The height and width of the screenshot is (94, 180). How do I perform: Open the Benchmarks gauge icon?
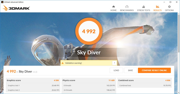(x=127, y=7)
